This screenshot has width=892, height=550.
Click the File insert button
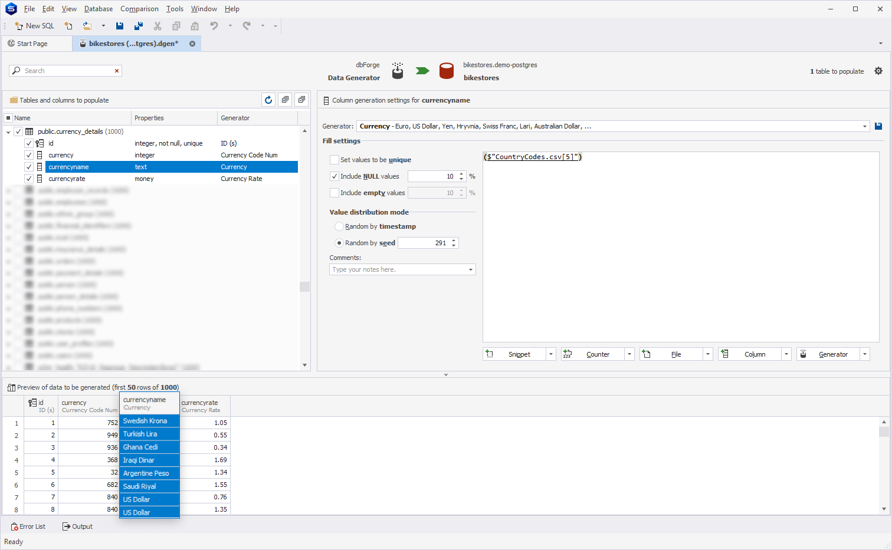(671, 354)
